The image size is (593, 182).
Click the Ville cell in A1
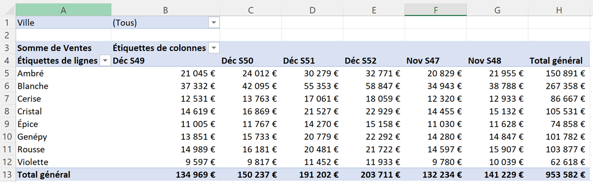point(63,23)
